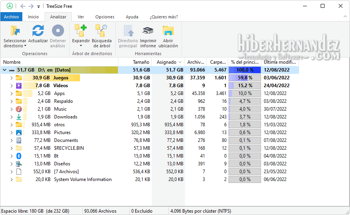The image size is (350, 215).
Task: Expand the Music folder node
Action: (12, 109)
